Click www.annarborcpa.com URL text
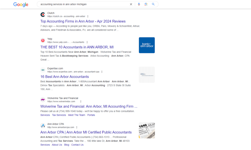This screenshot has height=150, width=251. [61, 127]
